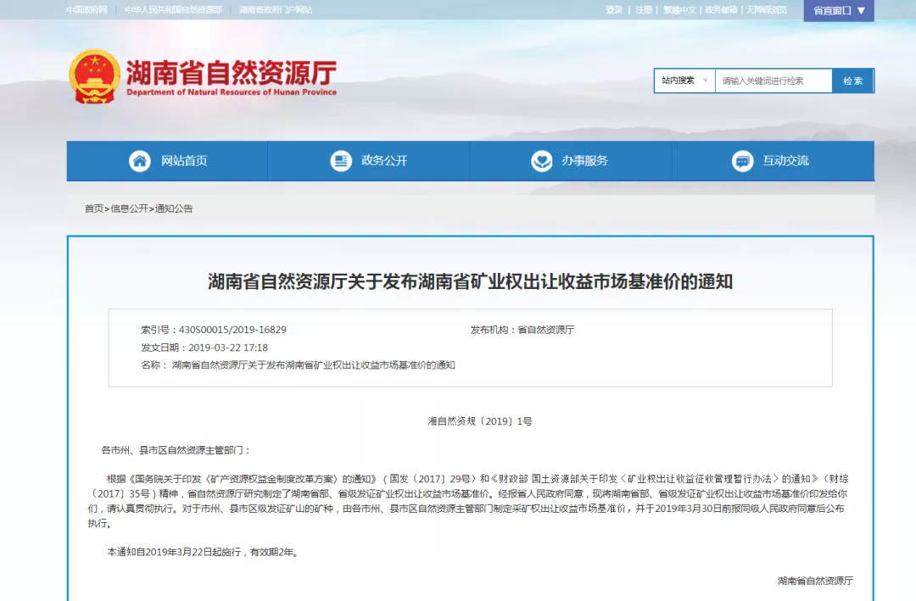Viewport: 916px width, 601px height.
Task: Click the home icon beside 网站首页
Action: 140,160
